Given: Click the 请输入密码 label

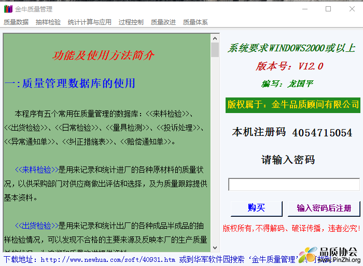Looking at the screenshot, I should 288,160.
